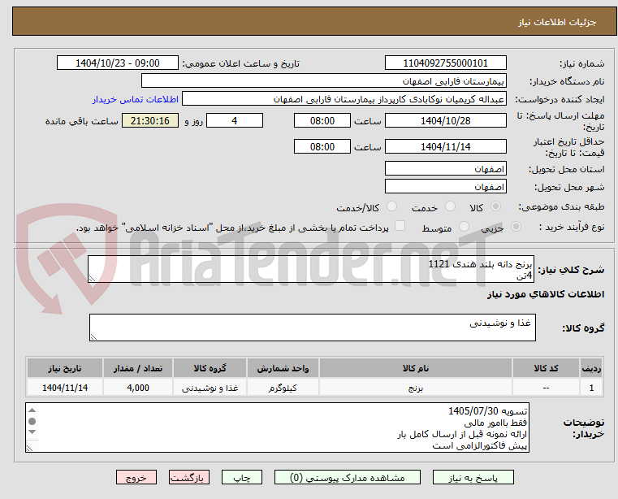Click the گروه کالا column header
Image resolution: width=618 pixels, height=499 pixels.
coord(210,368)
